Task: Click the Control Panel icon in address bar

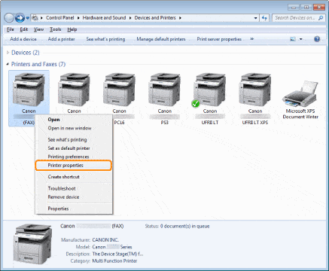Action: pyautogui.click(x=35, y=18)
